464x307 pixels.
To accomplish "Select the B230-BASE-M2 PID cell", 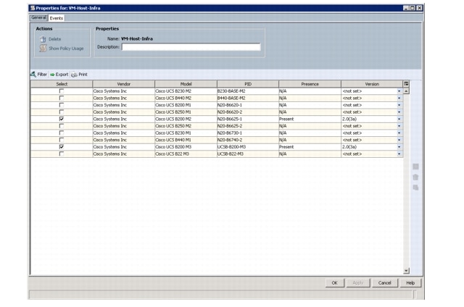I will coord(248,91).
